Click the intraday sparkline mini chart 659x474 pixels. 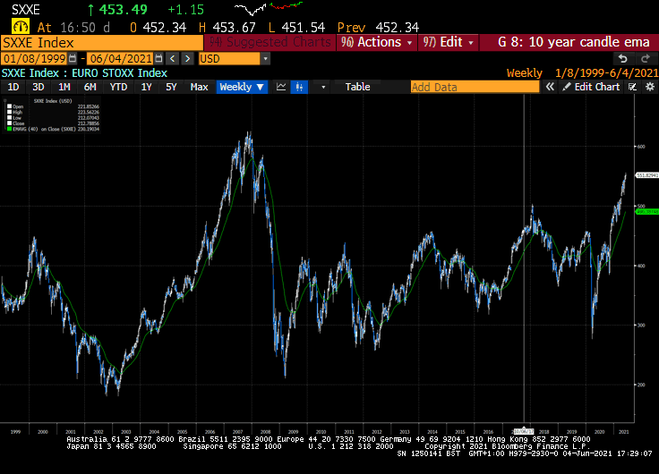point(269,7)
